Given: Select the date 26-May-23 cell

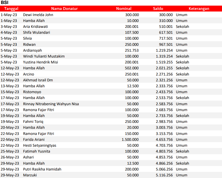Looking at the screenshot, I should click(x=10, y=157).
